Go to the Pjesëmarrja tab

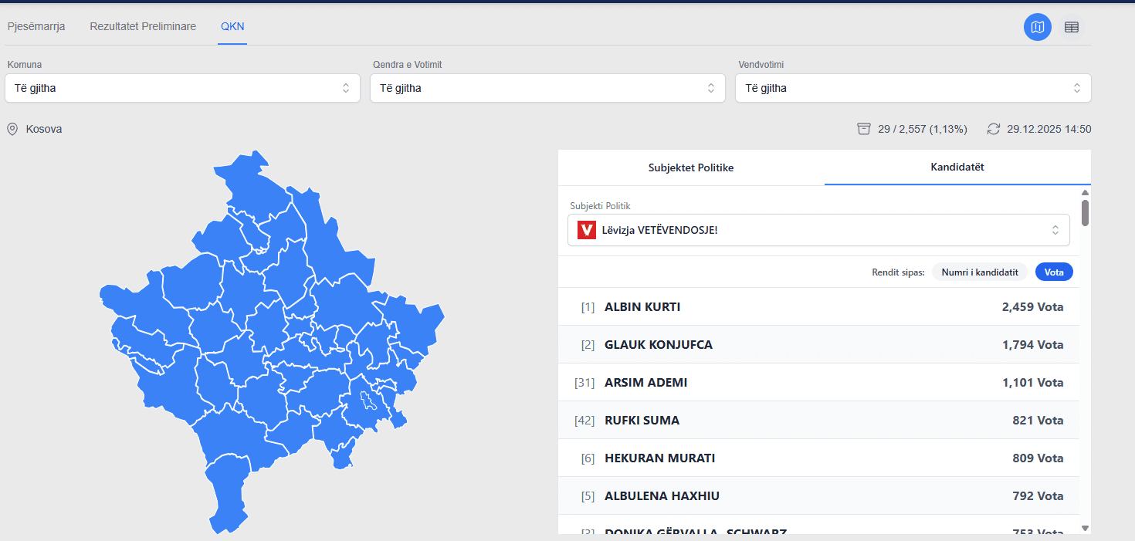pos(36,26)
